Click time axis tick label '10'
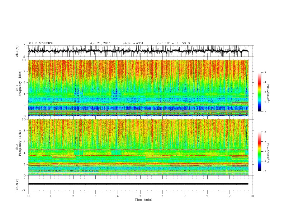Screen dimensions: 284x220 pos(252,196)
